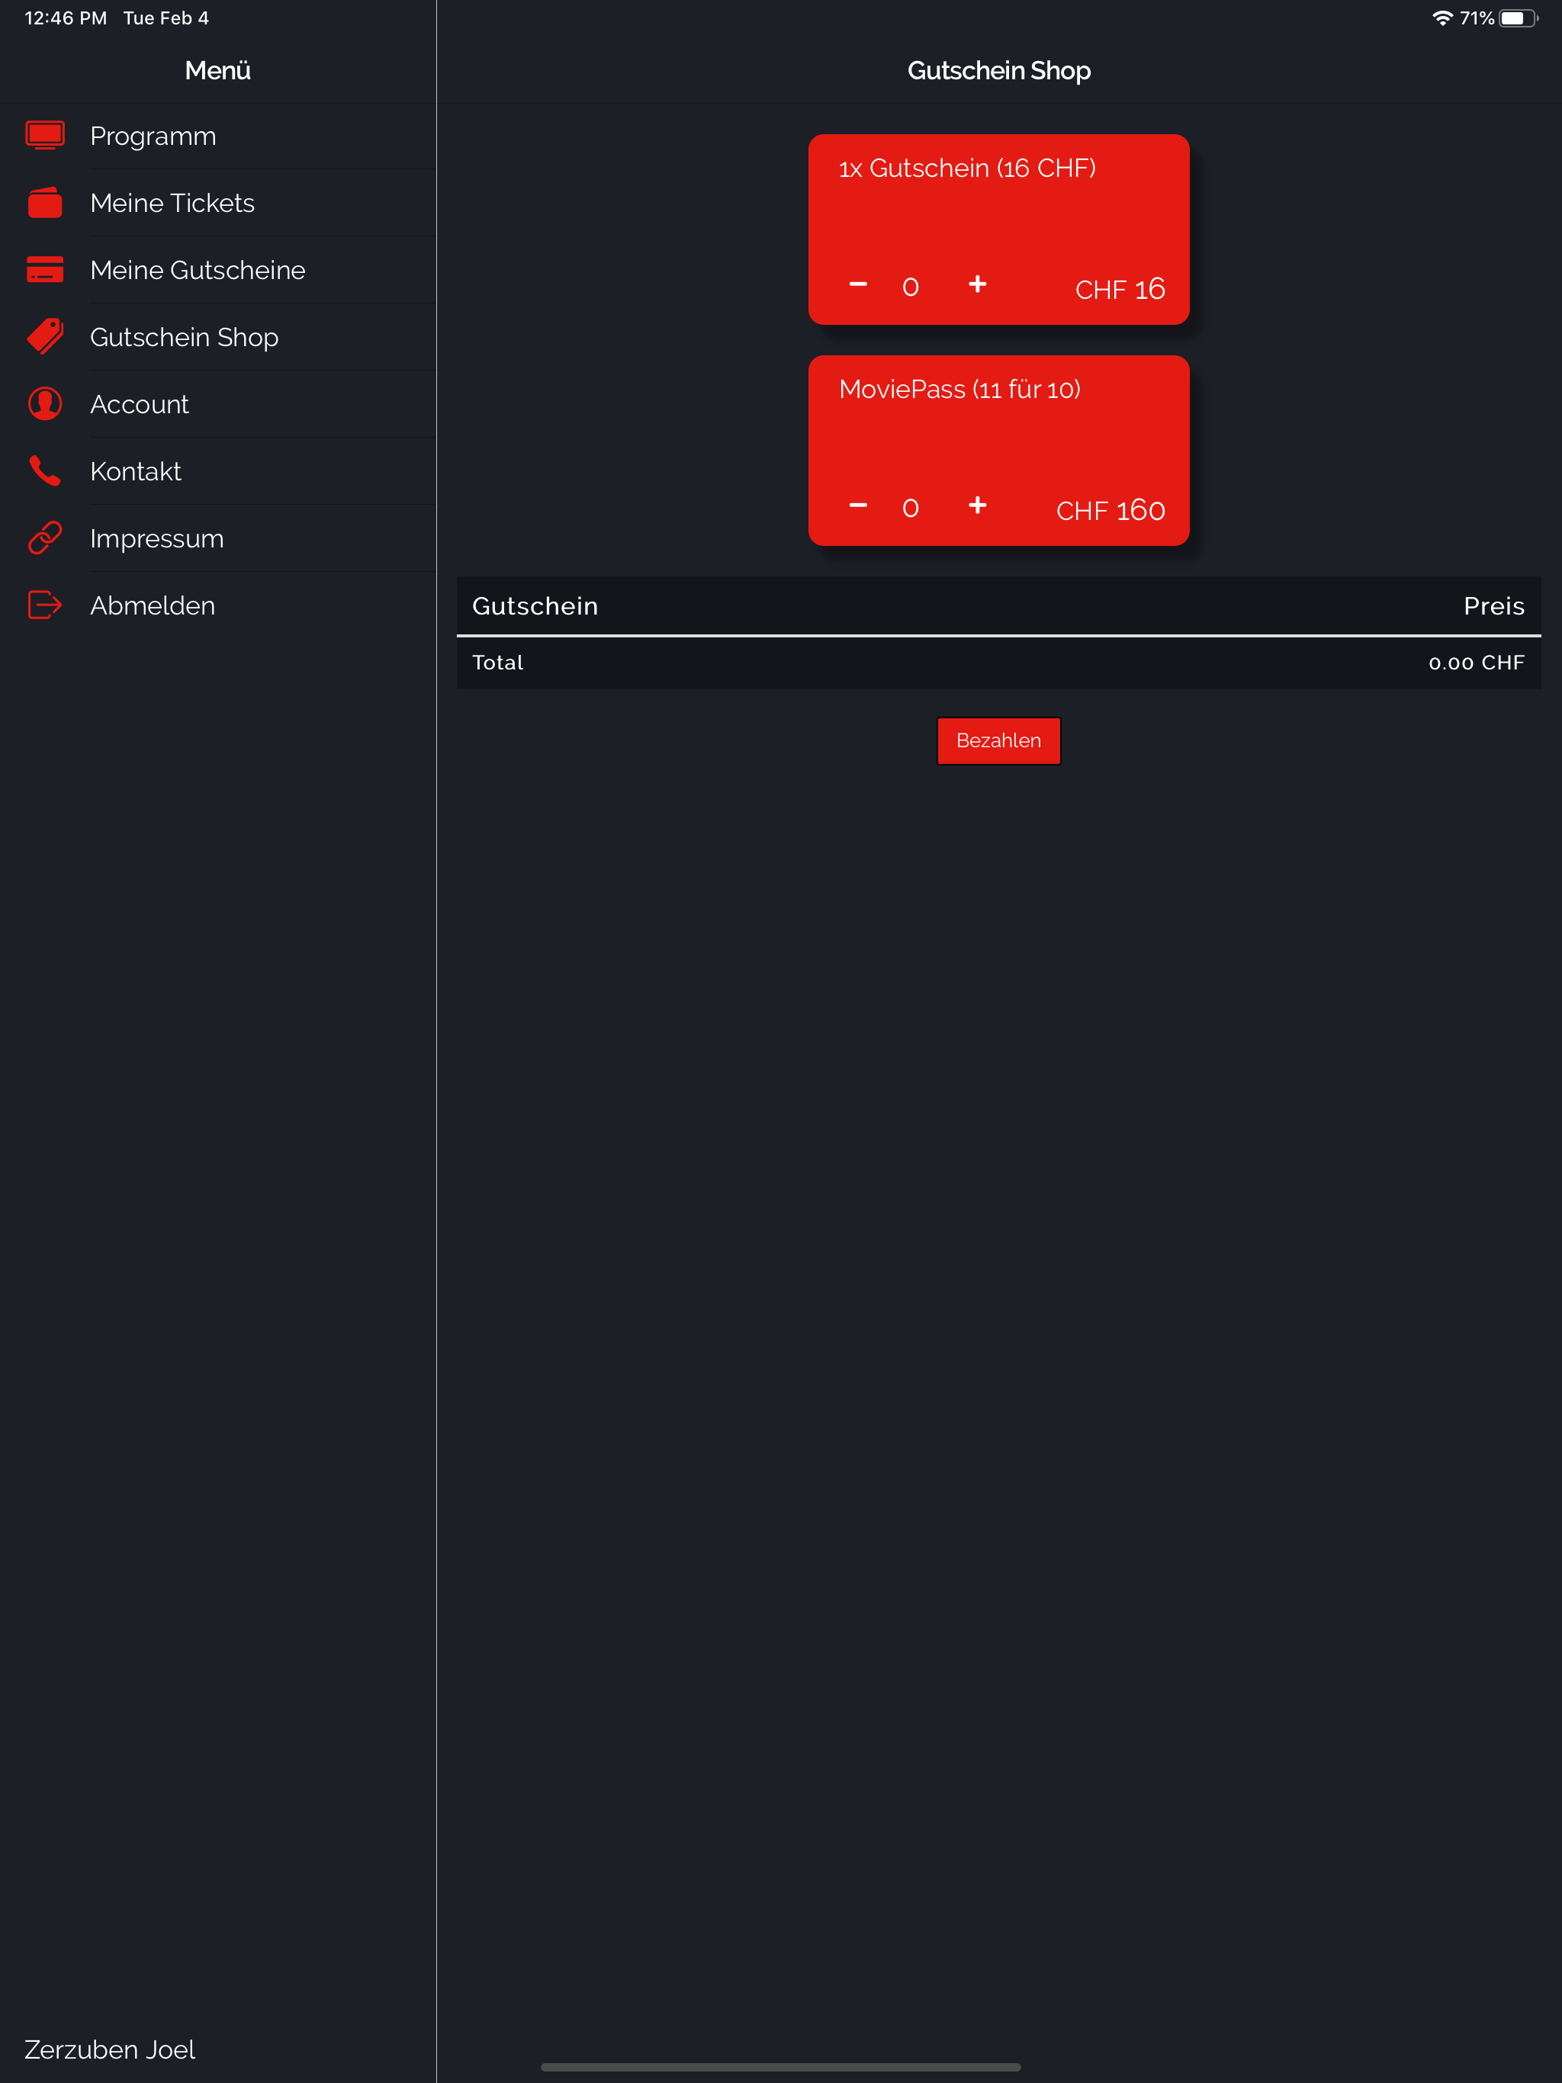Open Meine Gutscheine menu entry
The width and height of the screenshot is (1562, 2083).
click(198, 270)
